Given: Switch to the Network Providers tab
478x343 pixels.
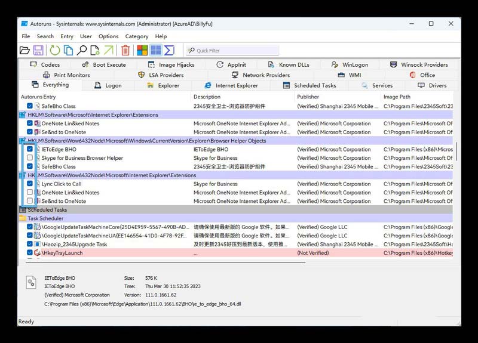Looking at the screenshot, I should [x=261, y=75].
